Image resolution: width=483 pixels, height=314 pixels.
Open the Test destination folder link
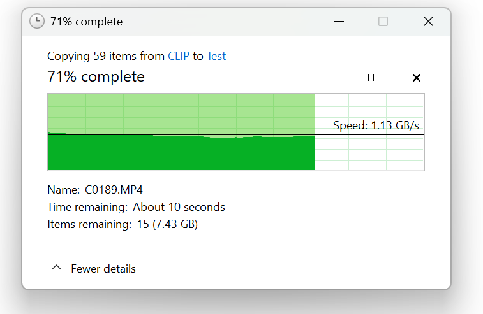(216, 56)
